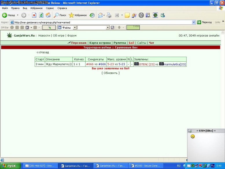Click the envelope icon in STEN popup header
Screen dimensions: 225x169
(x=190, y=131)
